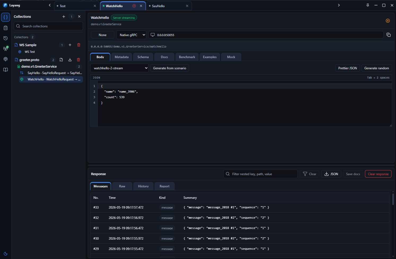Select WS Test item
Screen dimensions: 396x259
point(30,52)
